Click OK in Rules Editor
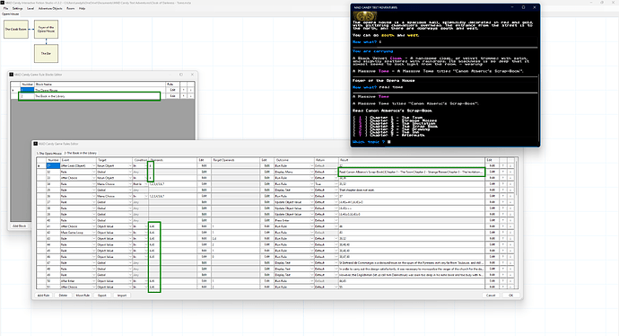This screenshot has height=336, width=619. (510, 296)
